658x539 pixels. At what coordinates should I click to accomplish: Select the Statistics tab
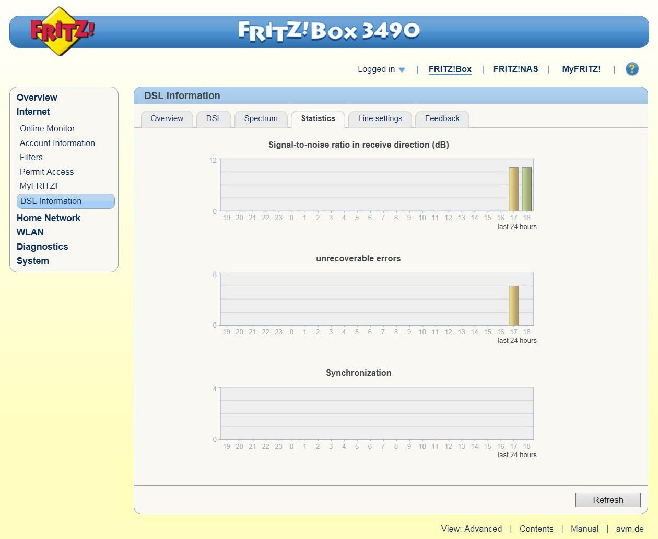[x=318, y=119]
